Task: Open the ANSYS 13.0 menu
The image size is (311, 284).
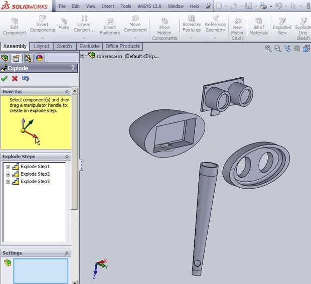Action: [x=149, y=6]
